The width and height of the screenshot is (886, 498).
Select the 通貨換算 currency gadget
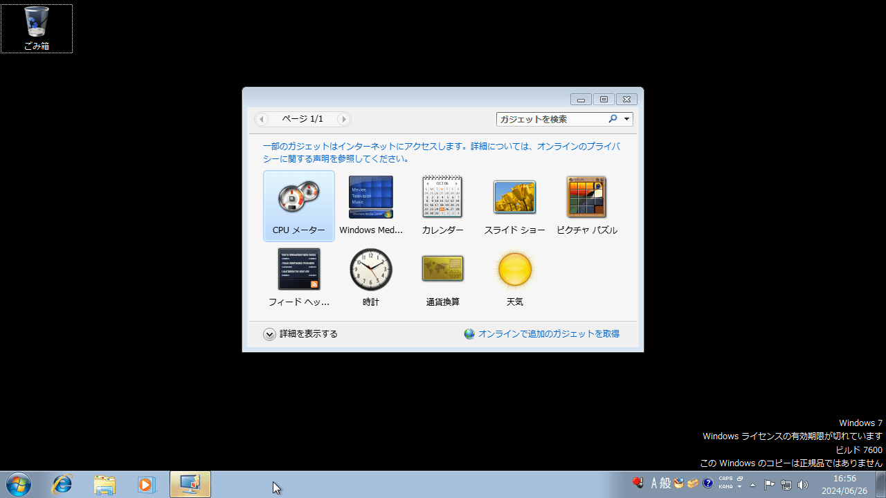(443, 278)
